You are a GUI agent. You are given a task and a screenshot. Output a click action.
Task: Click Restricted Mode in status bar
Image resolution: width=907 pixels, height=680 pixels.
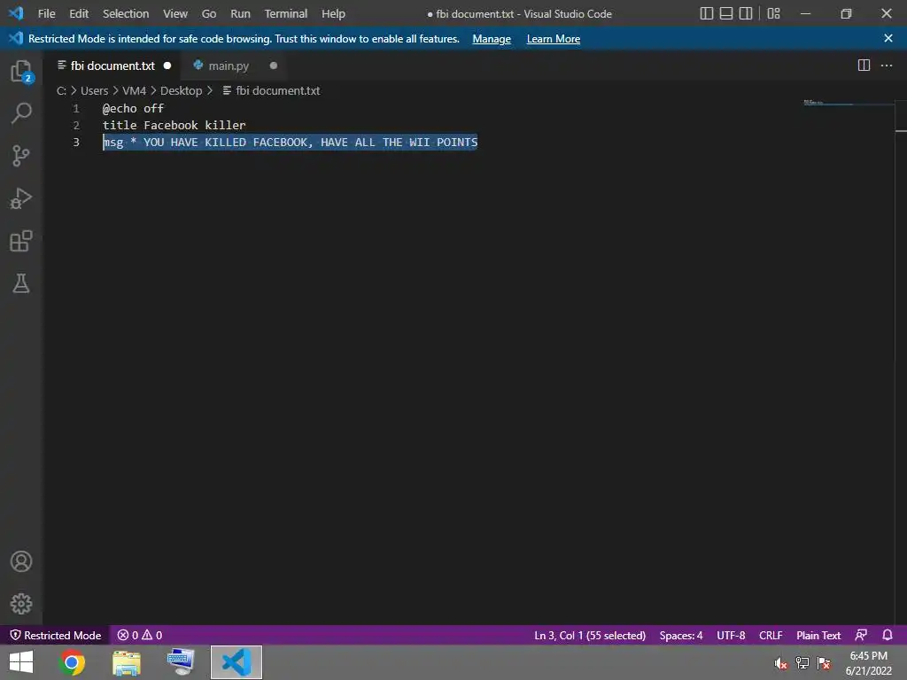point(56,635)
